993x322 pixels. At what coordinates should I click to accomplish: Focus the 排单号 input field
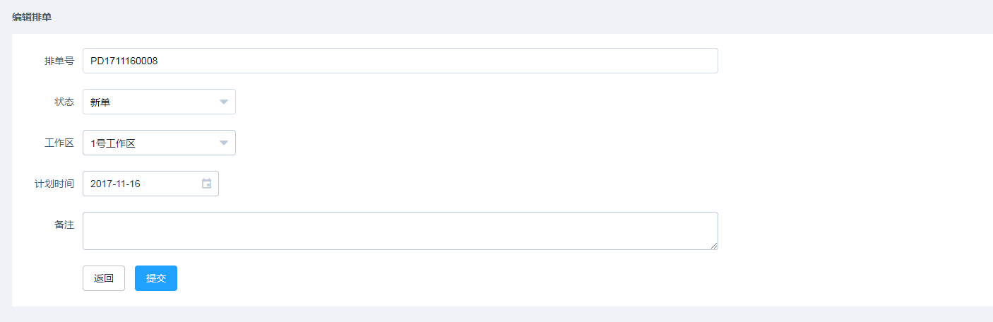pyautogui.click(x=400, y=61)
